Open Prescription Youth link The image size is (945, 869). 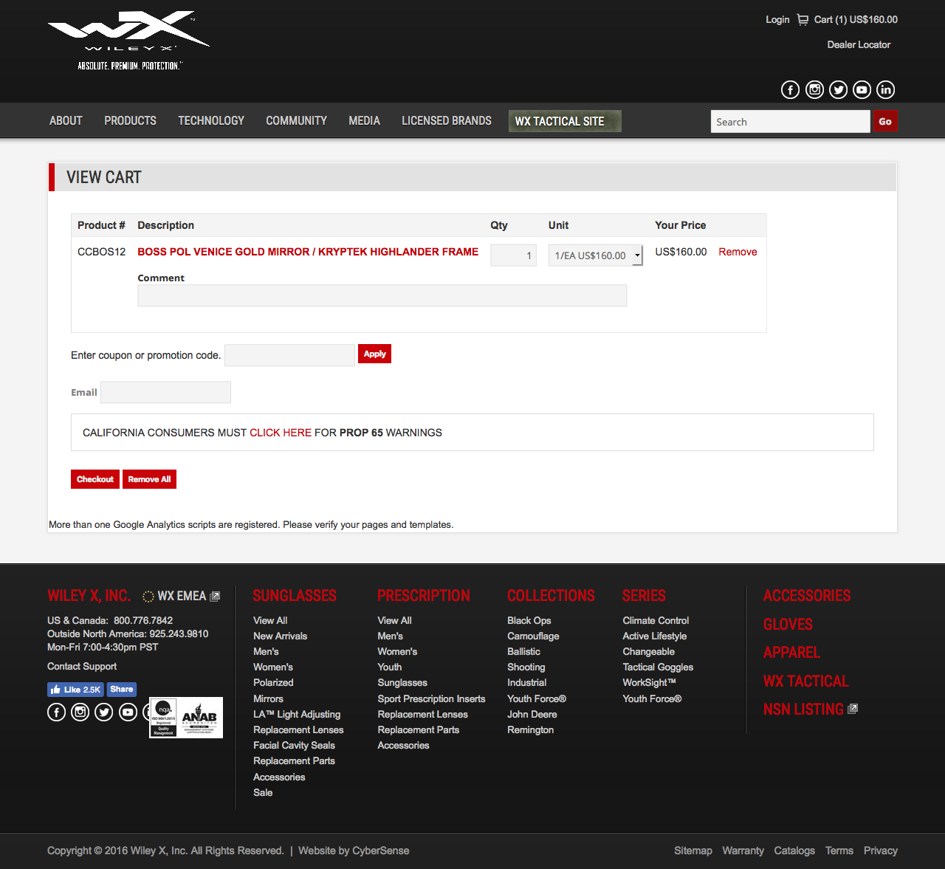click(390, 667)
